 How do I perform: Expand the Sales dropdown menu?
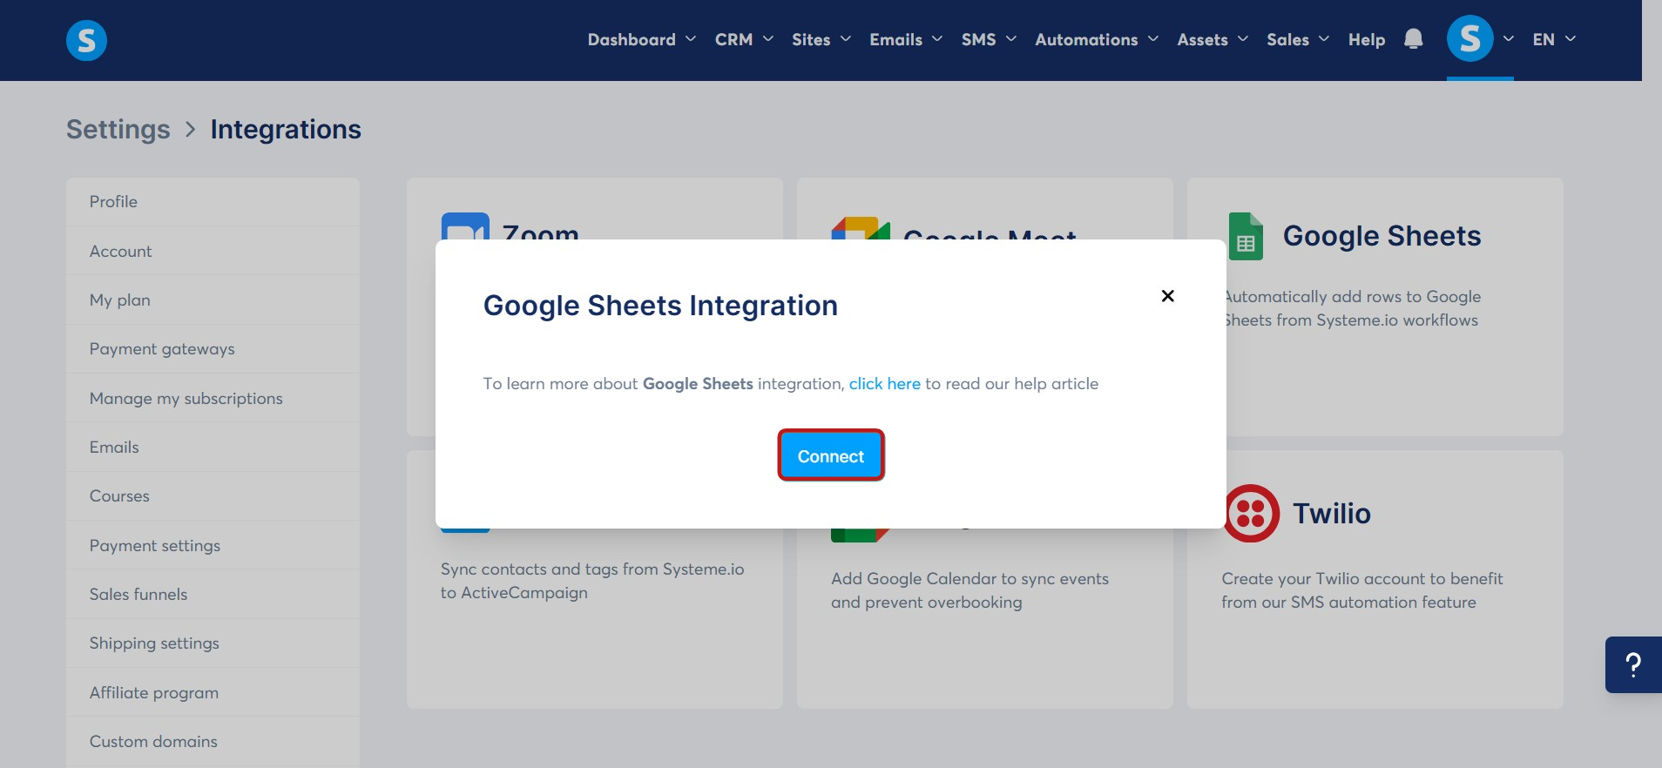click(1298, 39)
